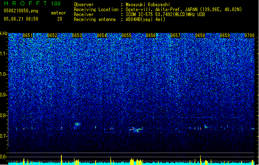Image resolution: width=259 pixels, height=165 pixels.
Task: Click the 1.0 kHz axis tick label
Action: (4, 75)
